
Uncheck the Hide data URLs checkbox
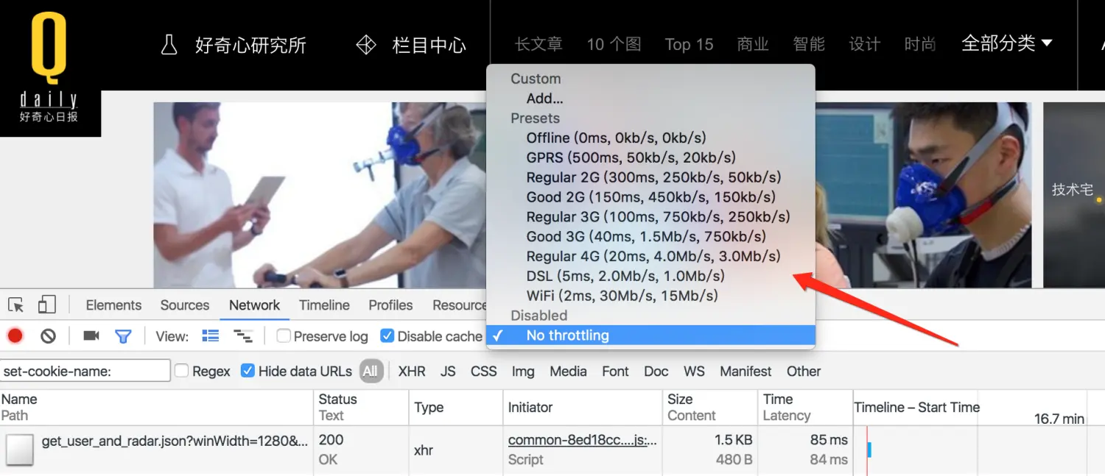(x=248, y=371)
